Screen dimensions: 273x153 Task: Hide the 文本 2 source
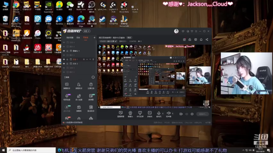pos(64,64)
